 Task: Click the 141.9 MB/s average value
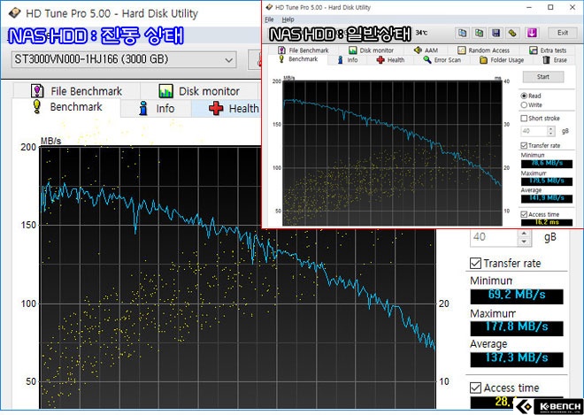tap(546, 198)
